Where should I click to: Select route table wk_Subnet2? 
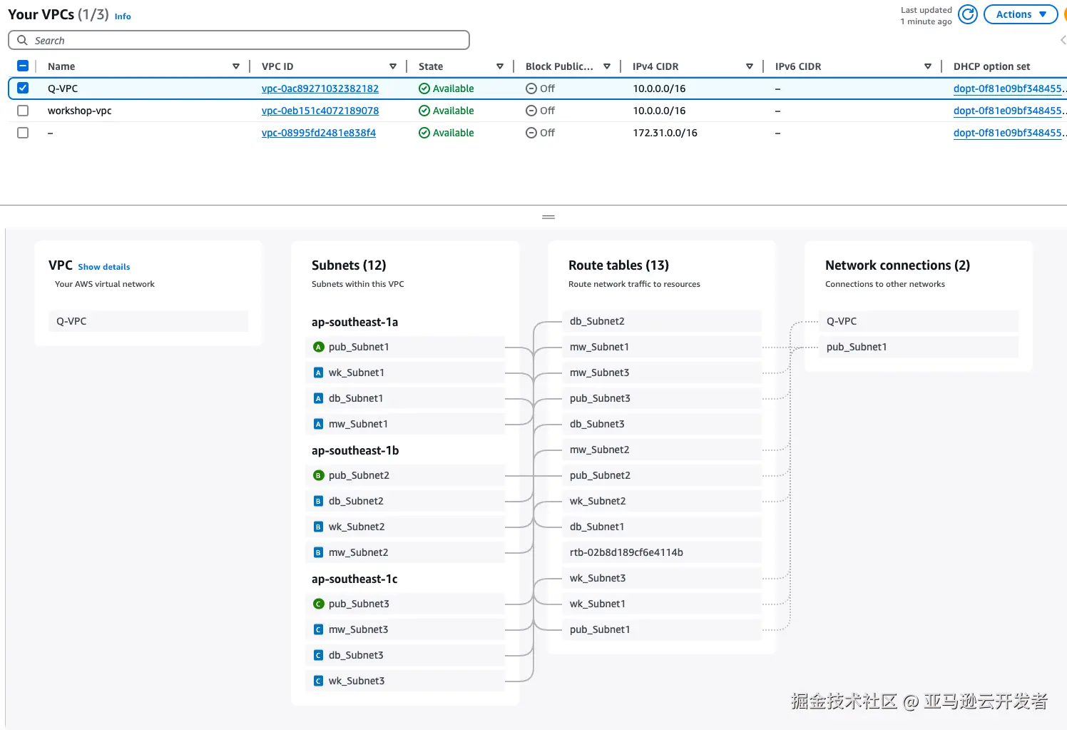(x=662, y=501)
